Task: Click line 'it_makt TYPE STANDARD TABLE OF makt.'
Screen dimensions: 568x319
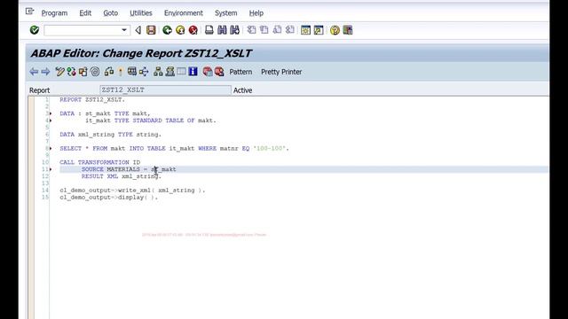Action: click(x=151, y=121)
